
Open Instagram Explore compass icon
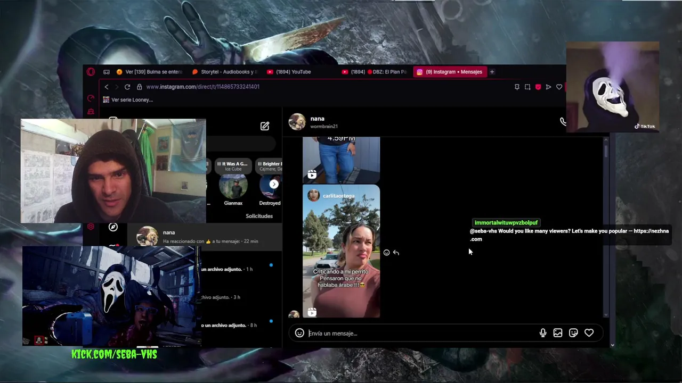[x=113, y=227]
